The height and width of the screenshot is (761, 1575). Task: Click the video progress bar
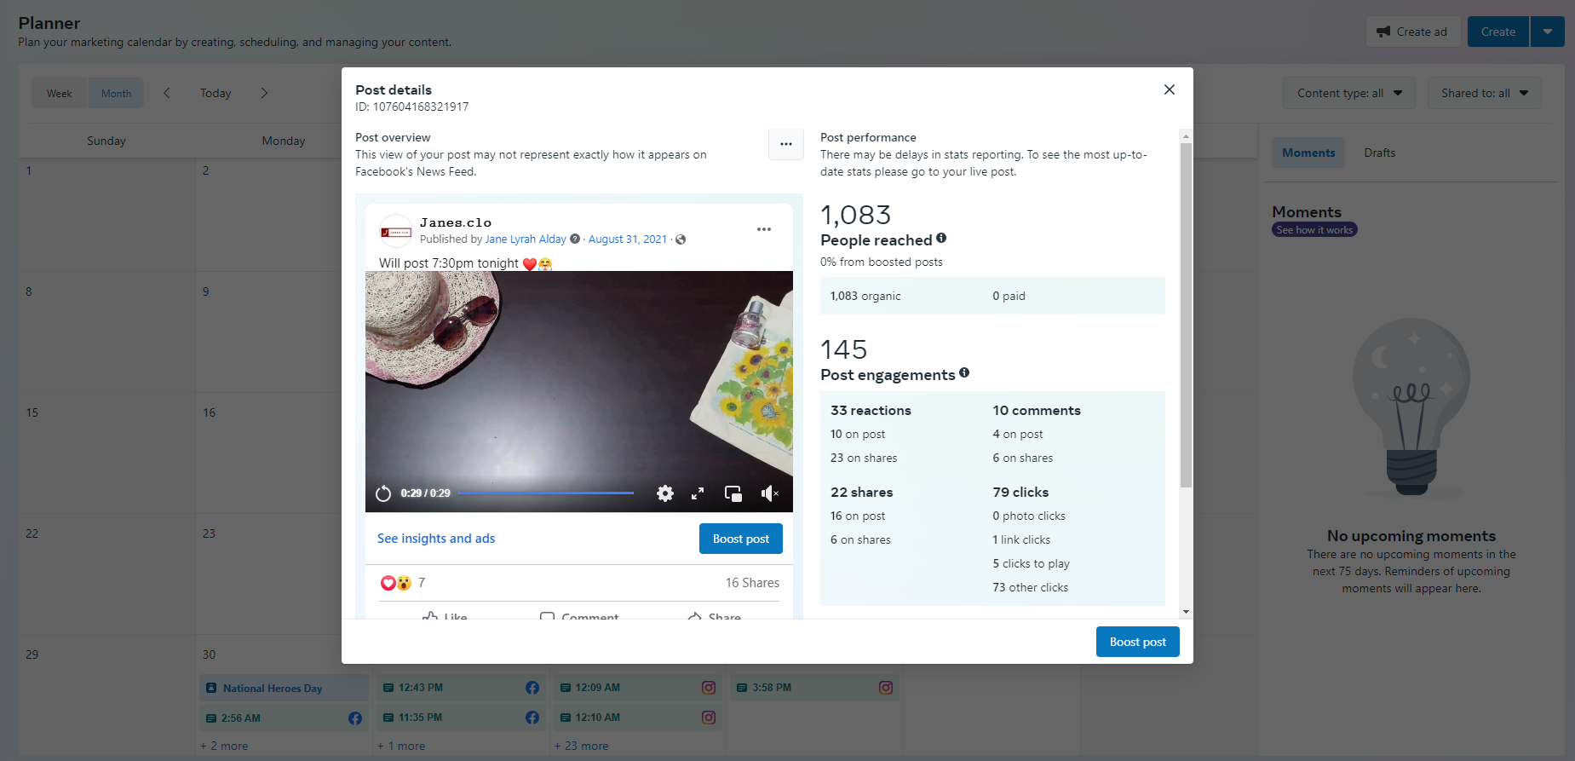pyautogui.click(x=545, y=493)
